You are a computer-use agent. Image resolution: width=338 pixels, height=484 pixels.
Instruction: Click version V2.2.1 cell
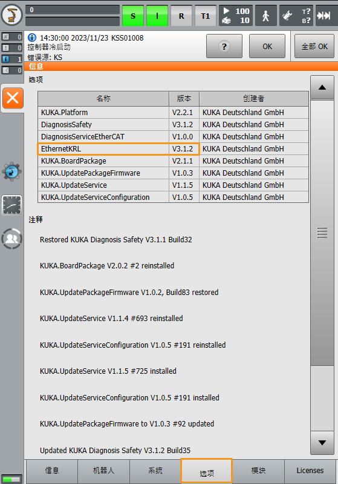pyautogui.click(x=184, y=112)
